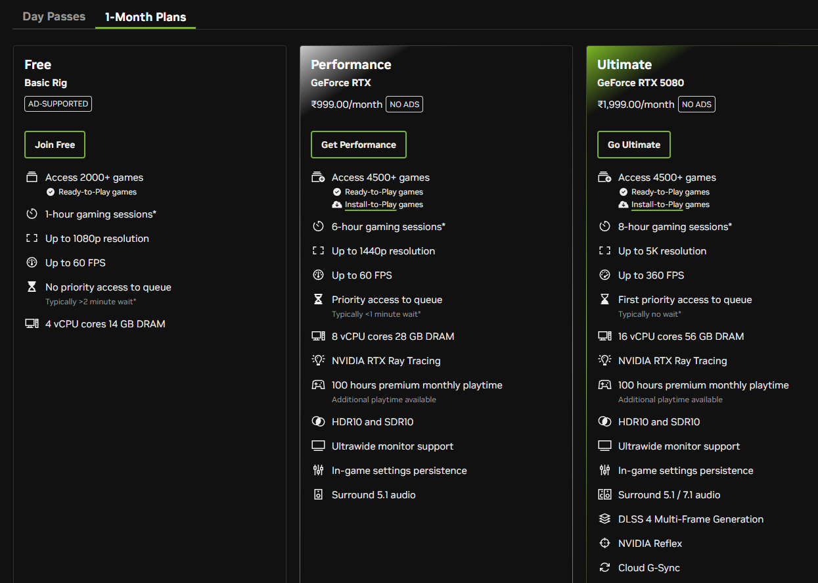Click the layers icon for DLSS 4 Multi-Frame Generation

point(604,519)
